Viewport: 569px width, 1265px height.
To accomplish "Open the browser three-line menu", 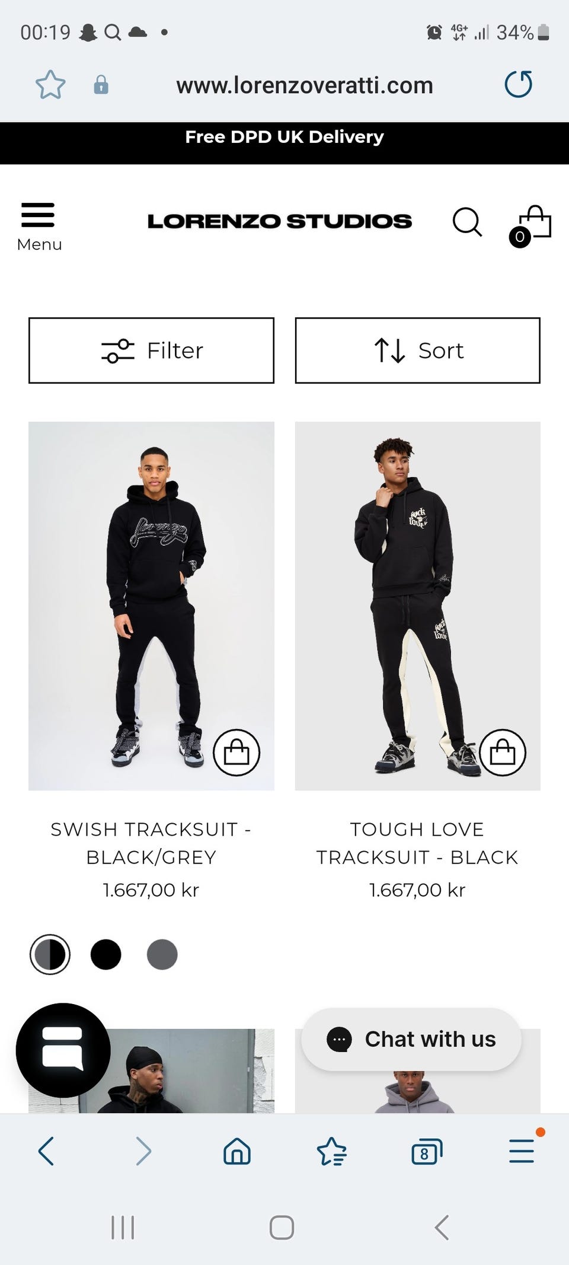I will [522, 1152].
